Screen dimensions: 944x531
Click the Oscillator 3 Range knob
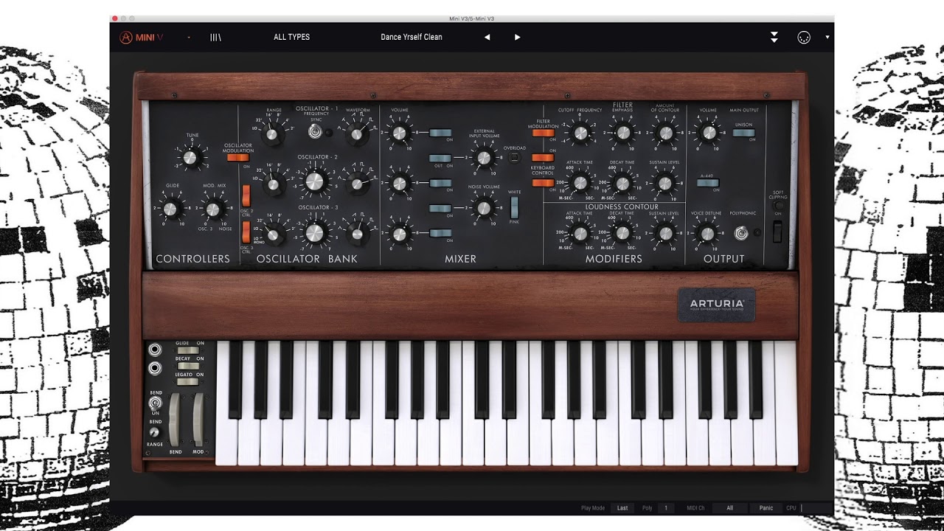274,235
